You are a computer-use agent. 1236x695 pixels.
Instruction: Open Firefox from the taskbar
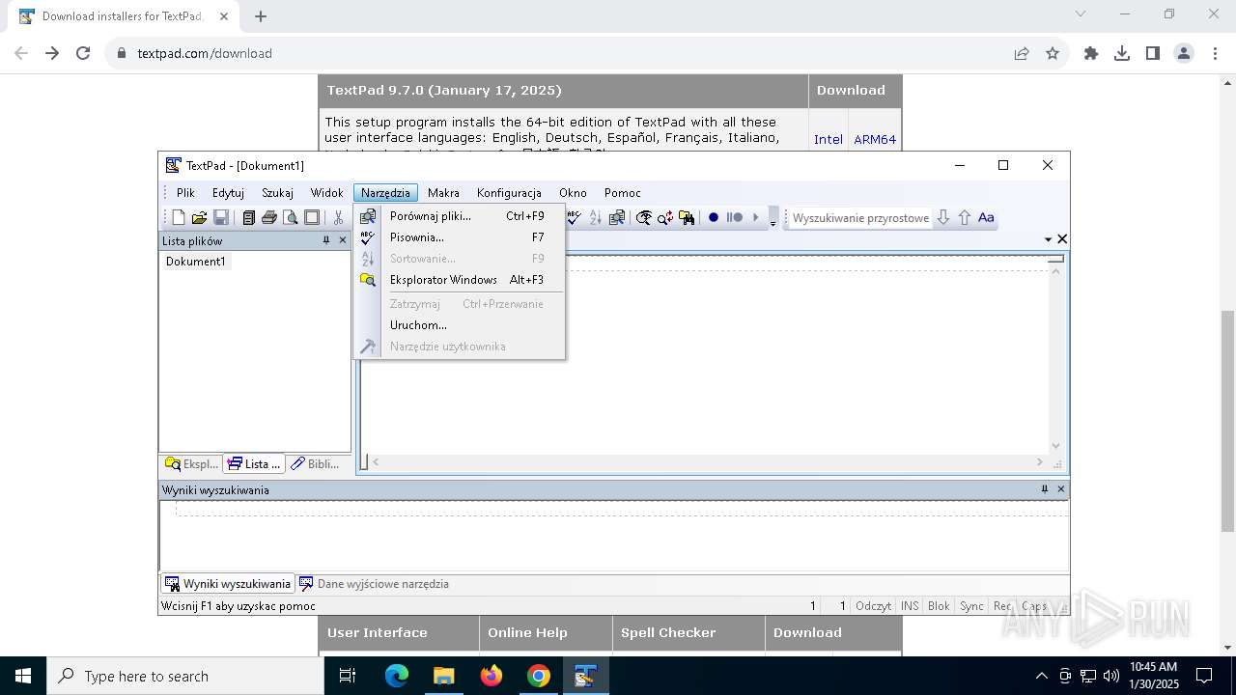pos(492,676)
